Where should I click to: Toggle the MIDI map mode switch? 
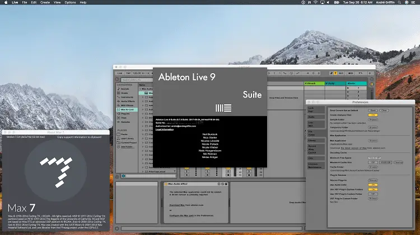[x=351, y=73]
